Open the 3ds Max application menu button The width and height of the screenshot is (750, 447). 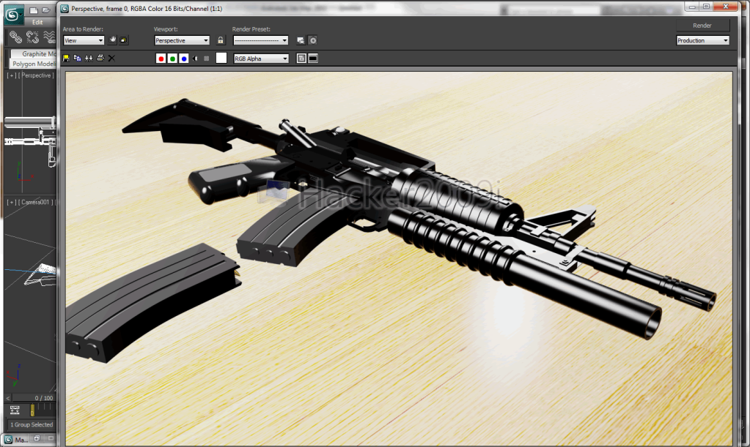(13, 15)
